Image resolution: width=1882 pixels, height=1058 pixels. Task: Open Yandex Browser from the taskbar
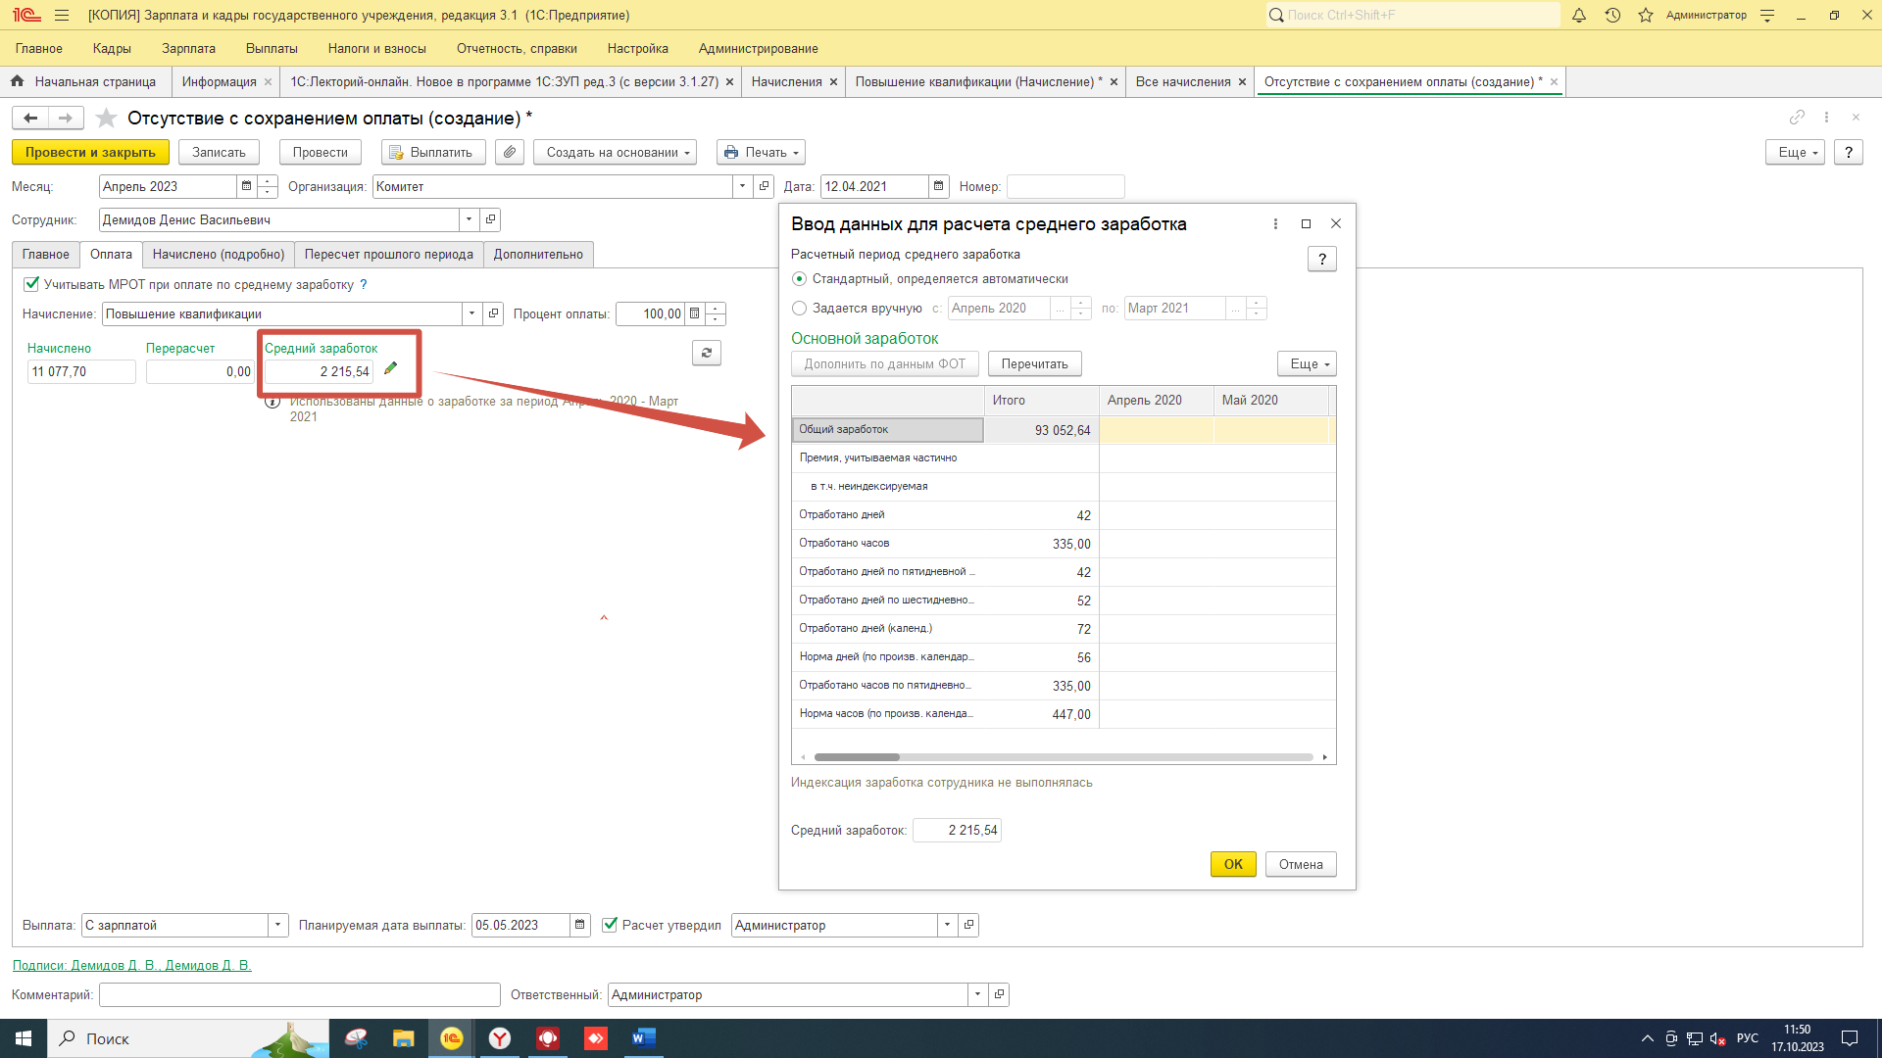click(500, 1038)
